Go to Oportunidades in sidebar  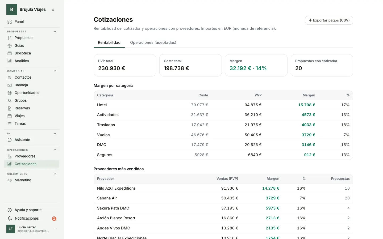click(x=32, y=93)
